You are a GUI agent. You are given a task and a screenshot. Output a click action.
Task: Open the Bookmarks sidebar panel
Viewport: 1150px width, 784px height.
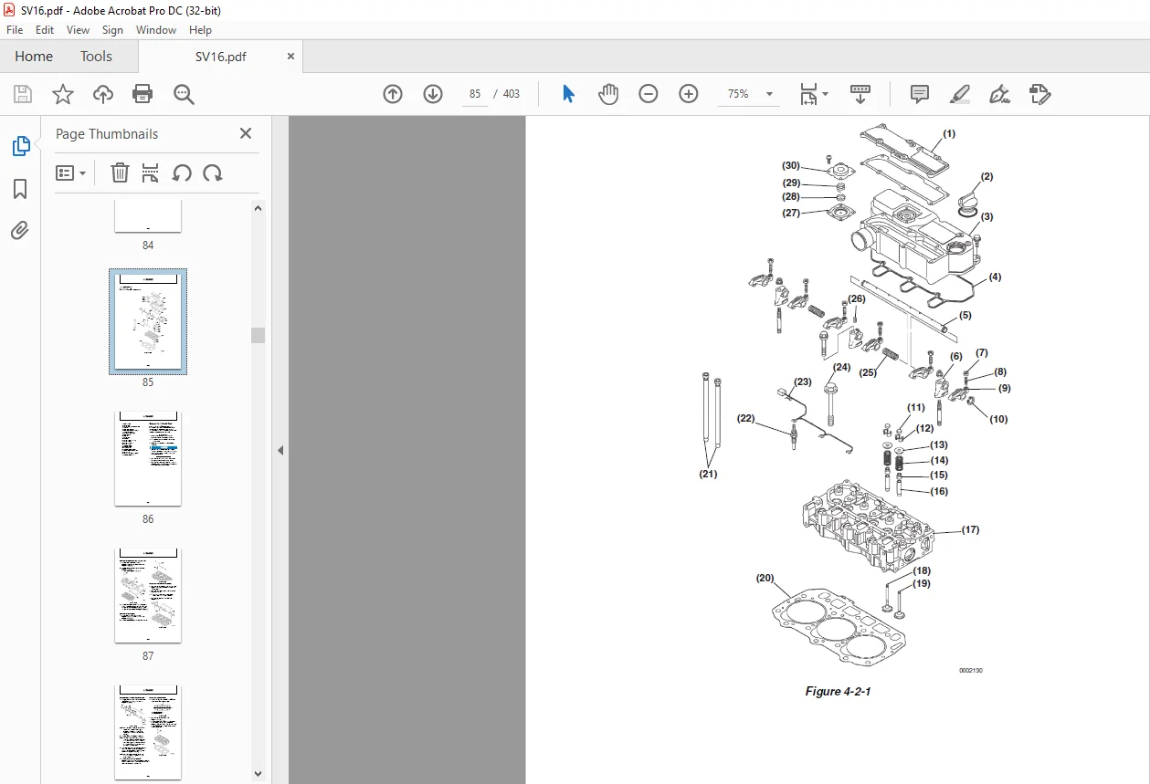click(20, 189)
